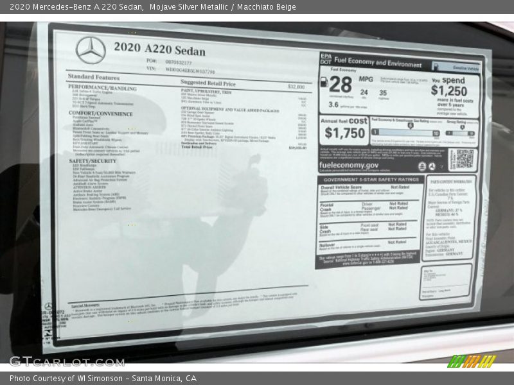Select the 'SAFETY/SECURITY' section heading
Viewport: 514px width, 385px height.
[x=93, y=161]
